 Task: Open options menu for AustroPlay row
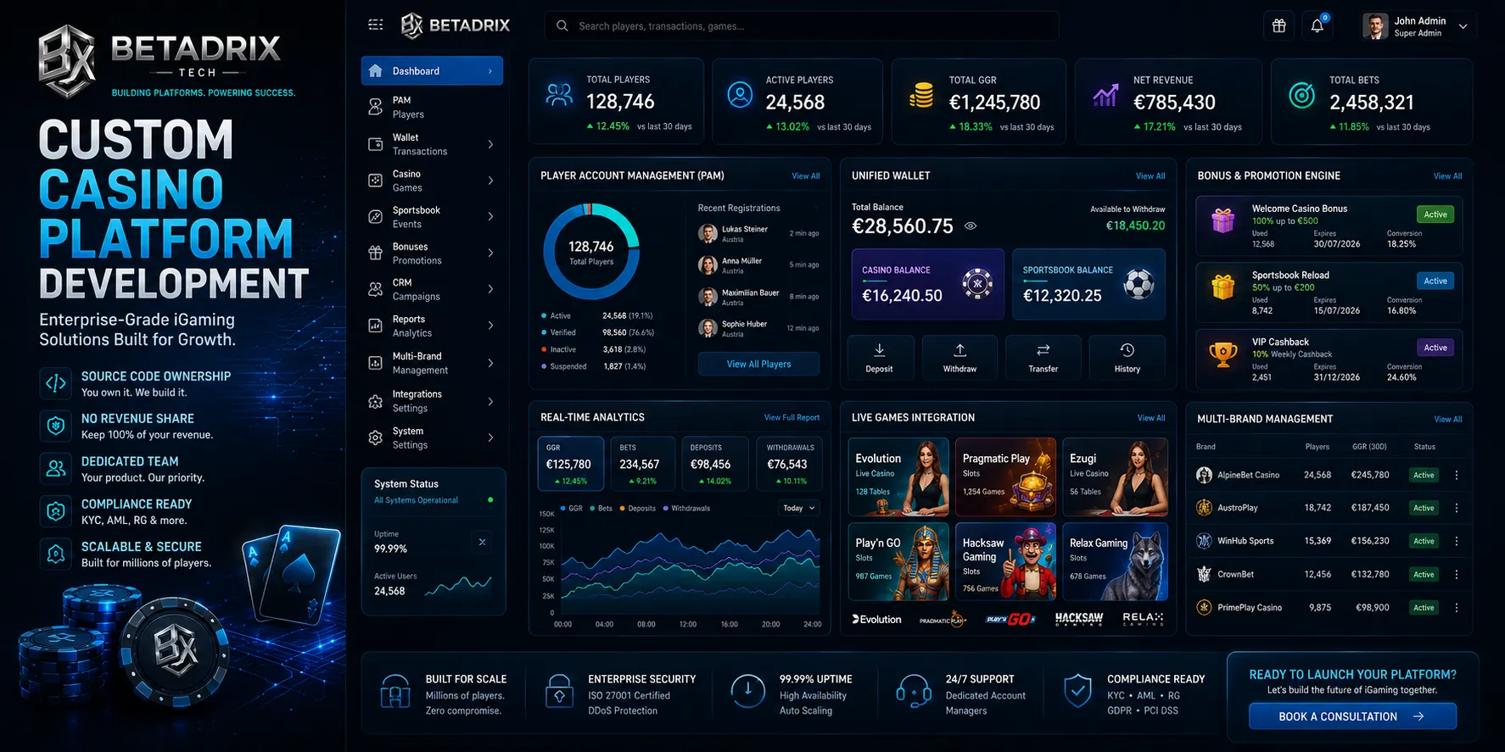(x=1457, y=508)
